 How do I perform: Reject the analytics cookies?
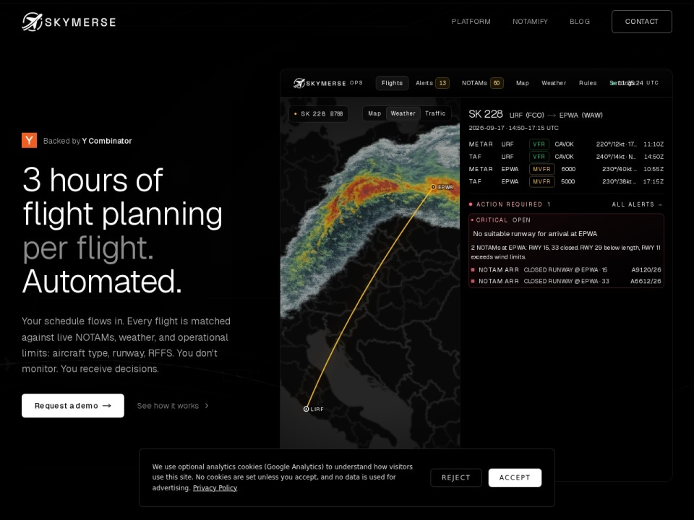pyautogui.click(x=456, y=477)
